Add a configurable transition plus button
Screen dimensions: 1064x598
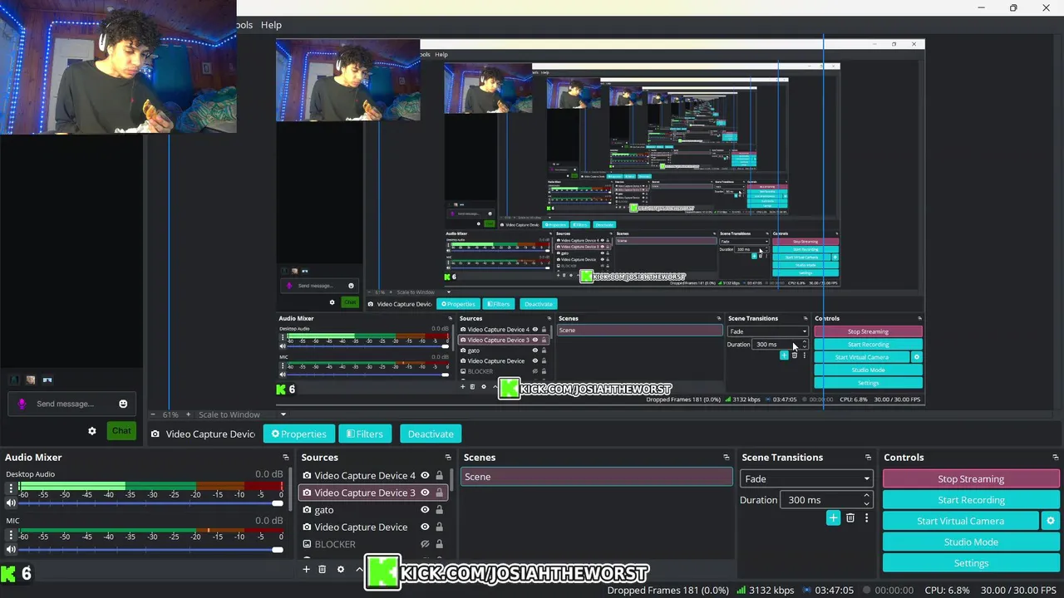pyautogui.click(x=833, y=518)
